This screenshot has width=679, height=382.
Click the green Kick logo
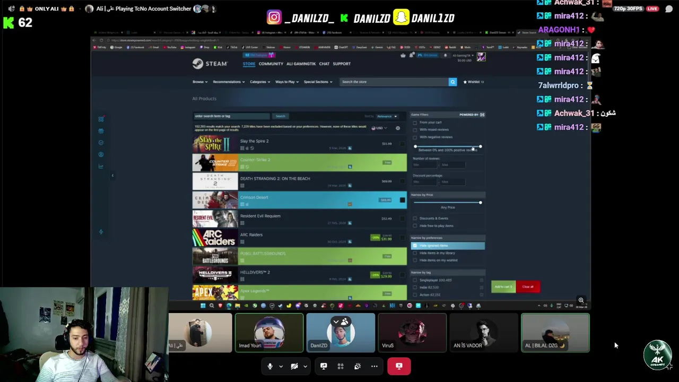coord(8,22)
